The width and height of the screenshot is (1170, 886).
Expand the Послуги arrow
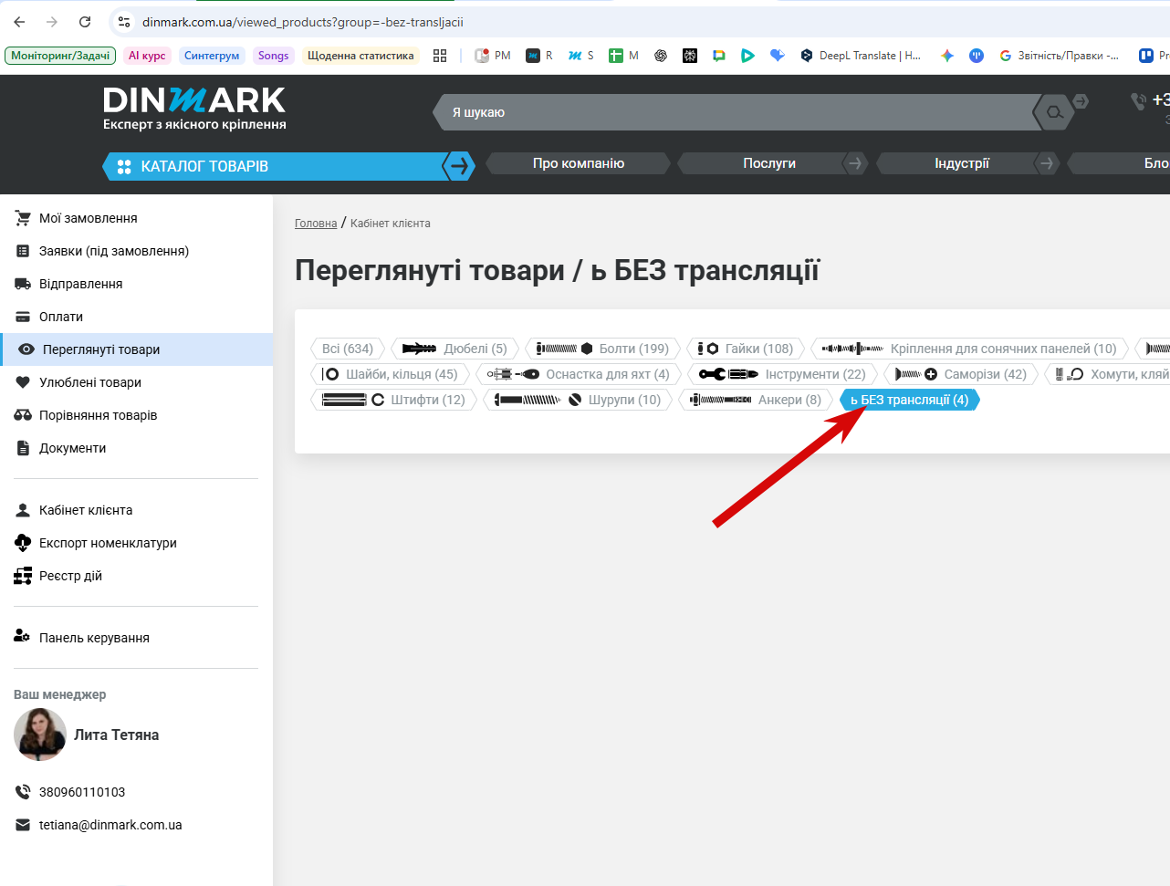(x=855, y=163)
